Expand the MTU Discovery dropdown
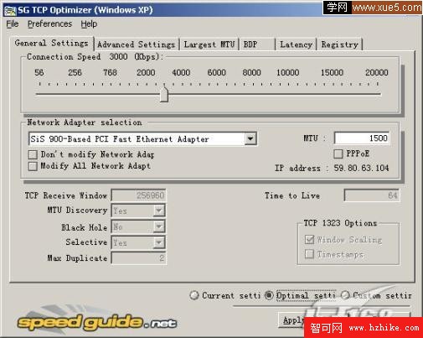This screenshot has height=338, width=423. click(x=159, y=211)
